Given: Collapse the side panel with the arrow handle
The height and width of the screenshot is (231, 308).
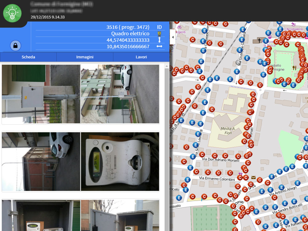Looking at the screenshot, I should (x=172, y=37).
